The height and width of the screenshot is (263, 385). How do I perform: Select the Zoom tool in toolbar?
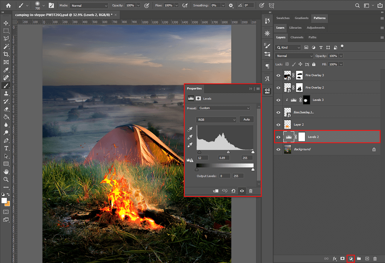(6, 179)
